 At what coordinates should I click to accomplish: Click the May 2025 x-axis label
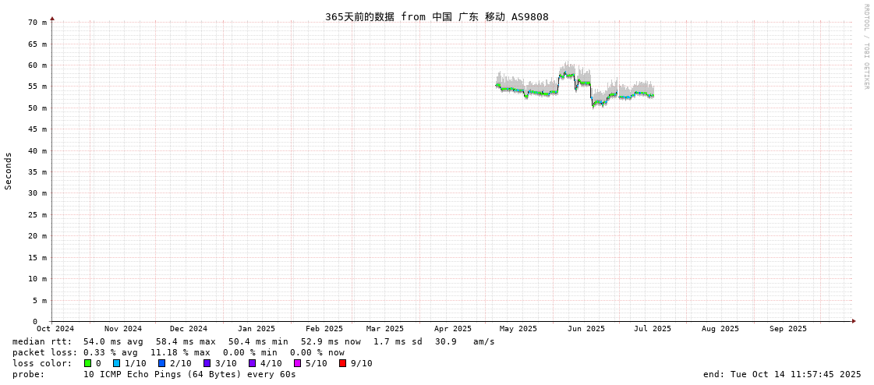point(518,329)
